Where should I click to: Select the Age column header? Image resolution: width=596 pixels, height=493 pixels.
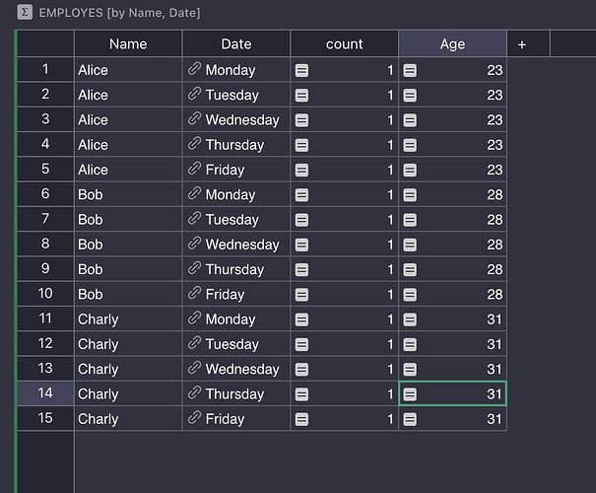tap(452, 44)
